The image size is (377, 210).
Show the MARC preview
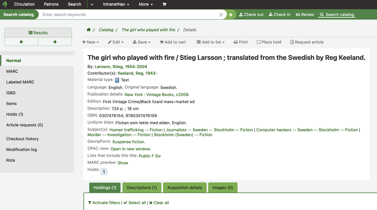tap(123, 163)
